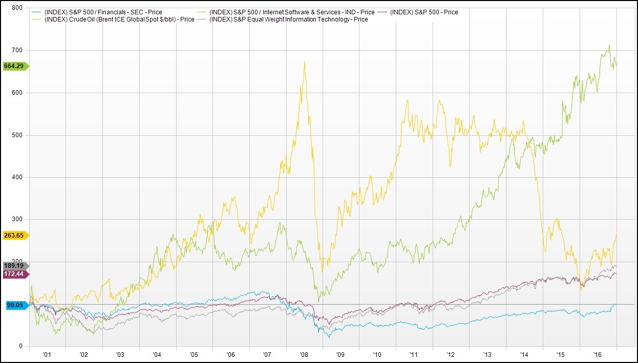Click the maroon 172.44 value tag
The width and height of the screenshot is (638, 363).
pyautogui.click(x=16, y=274)
